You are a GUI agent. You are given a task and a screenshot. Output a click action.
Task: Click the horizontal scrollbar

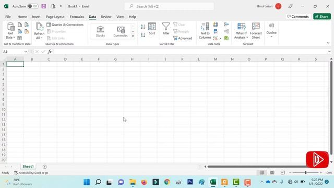[x=257, y=167]
